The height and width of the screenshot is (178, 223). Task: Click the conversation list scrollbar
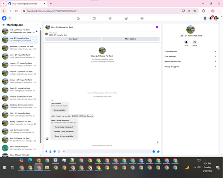(x=41, y=87)
